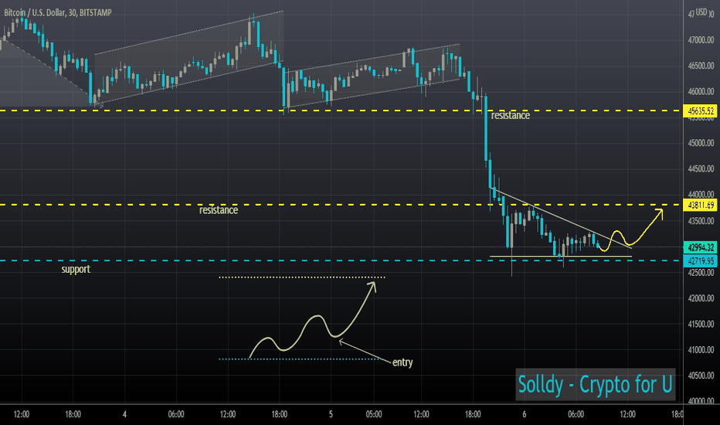Click the 05:00 time axis label
The width and height of the screenshot is (720, 425).
tap(374, 414)
